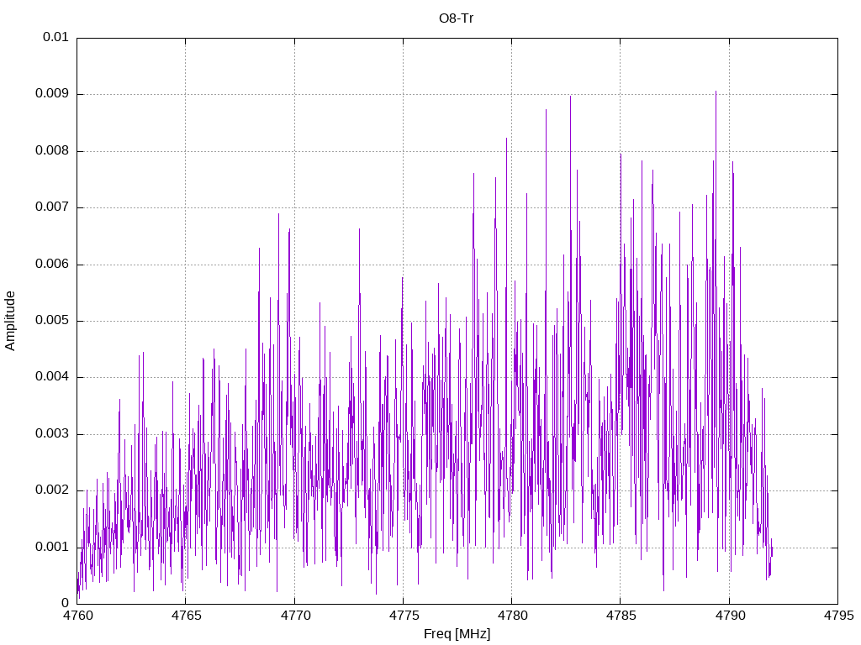Click the 'Freq [MHz]' x-axis label

coord(457,634)
